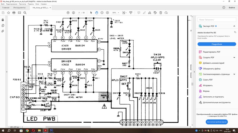Click the page number field

(x=79, y=13)
